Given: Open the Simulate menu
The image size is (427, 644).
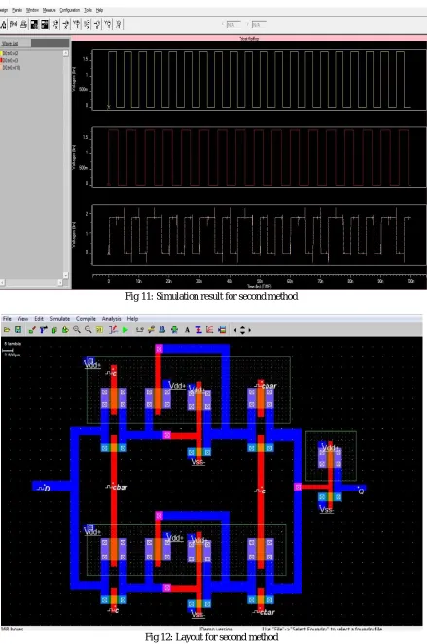Looking at the screenshot, I should (59, 319).
